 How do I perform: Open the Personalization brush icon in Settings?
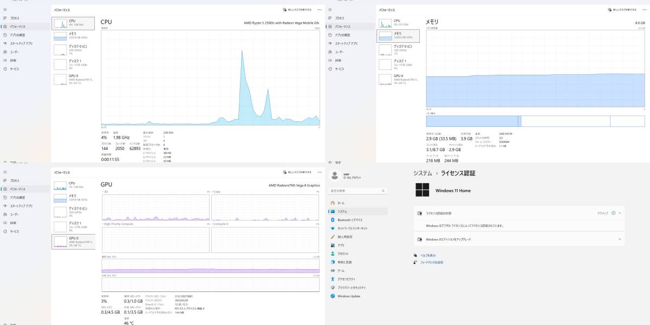coord(333,237)
